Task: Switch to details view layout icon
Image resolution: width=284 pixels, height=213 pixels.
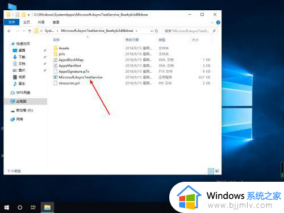Action: pos(211,171)
